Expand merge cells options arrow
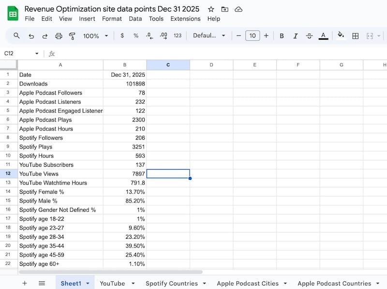Screen dimensions: 387x289 [379, 36]
